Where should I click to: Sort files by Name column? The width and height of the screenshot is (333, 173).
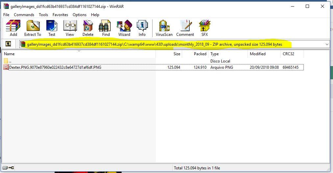(x=79, y=54)
